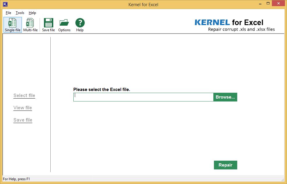Switch to Multi-file mode icon
The image size is (287, 184).
[x=30, y=25]
